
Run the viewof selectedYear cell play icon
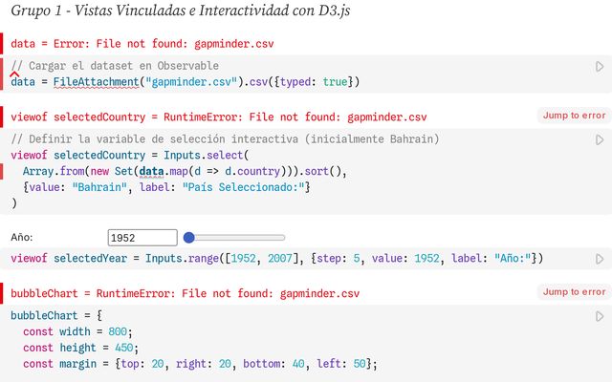tap(600, 259)
